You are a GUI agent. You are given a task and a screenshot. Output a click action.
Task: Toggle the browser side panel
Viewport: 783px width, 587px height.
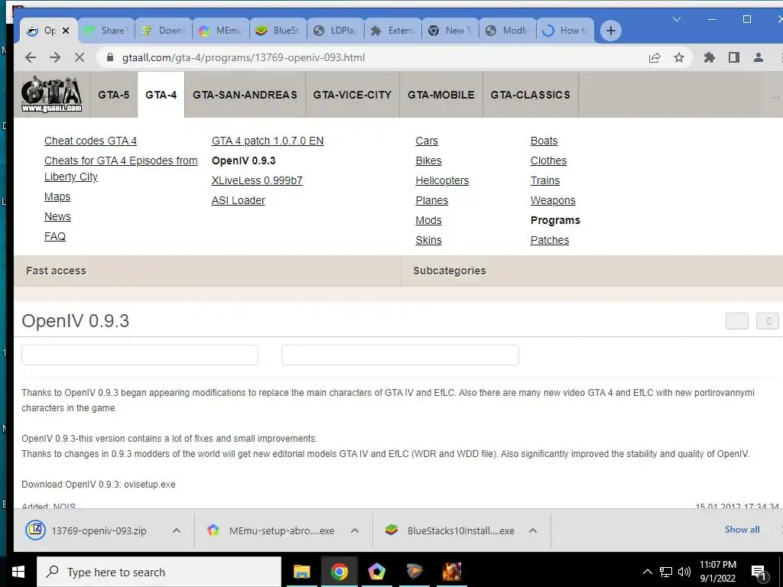point(733,57)
